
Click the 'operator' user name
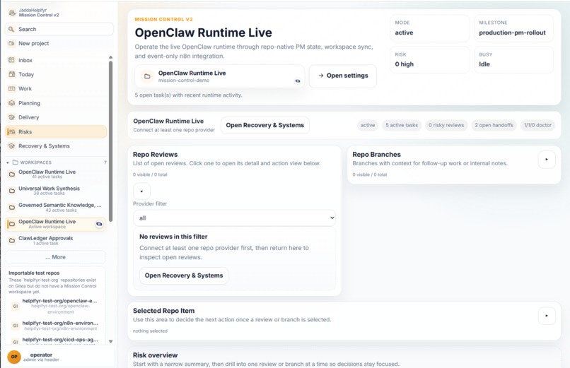point(41,355)
